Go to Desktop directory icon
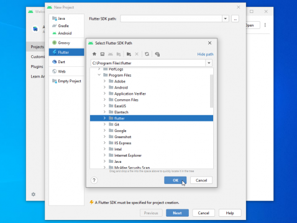Viewport: 297px width, 223px height. (103, 54)
